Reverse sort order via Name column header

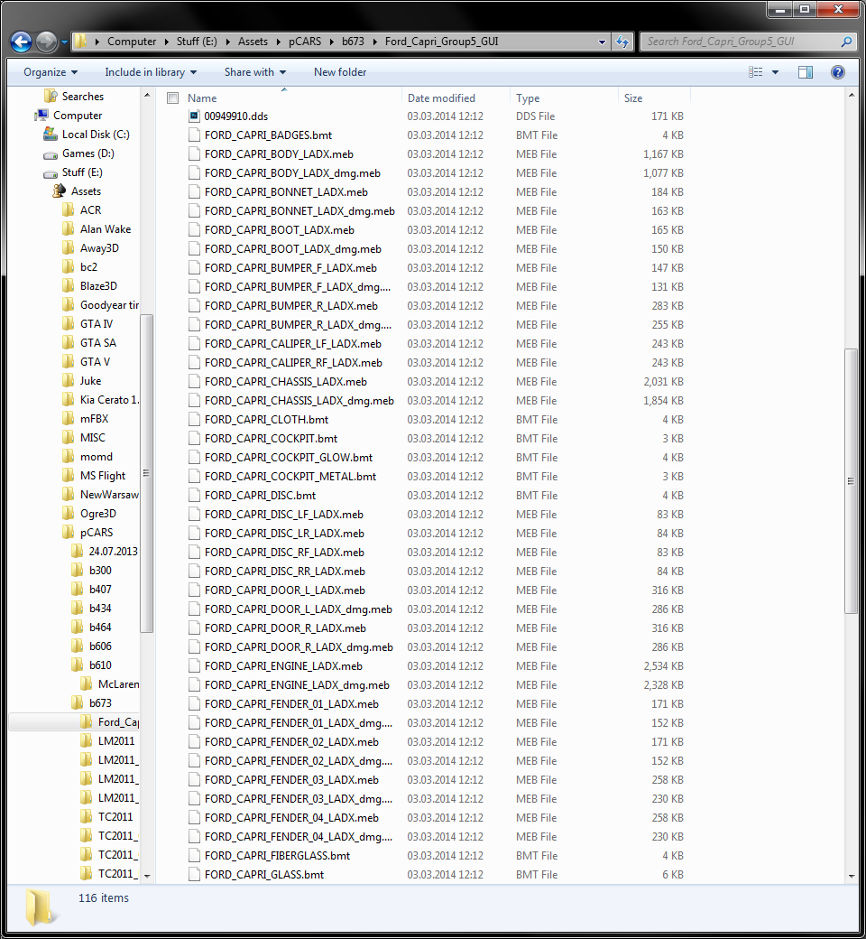[202, 98]
